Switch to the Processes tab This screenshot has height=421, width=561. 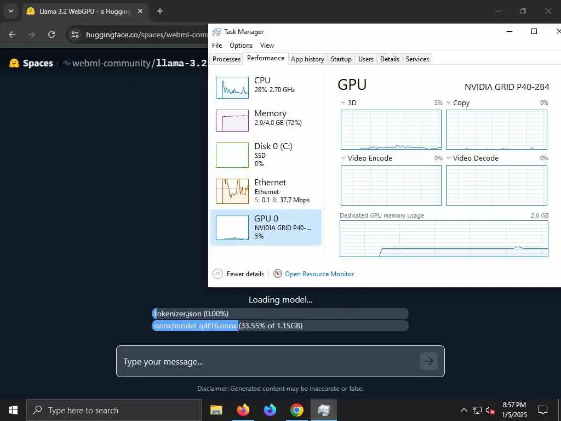click(226, 59)
